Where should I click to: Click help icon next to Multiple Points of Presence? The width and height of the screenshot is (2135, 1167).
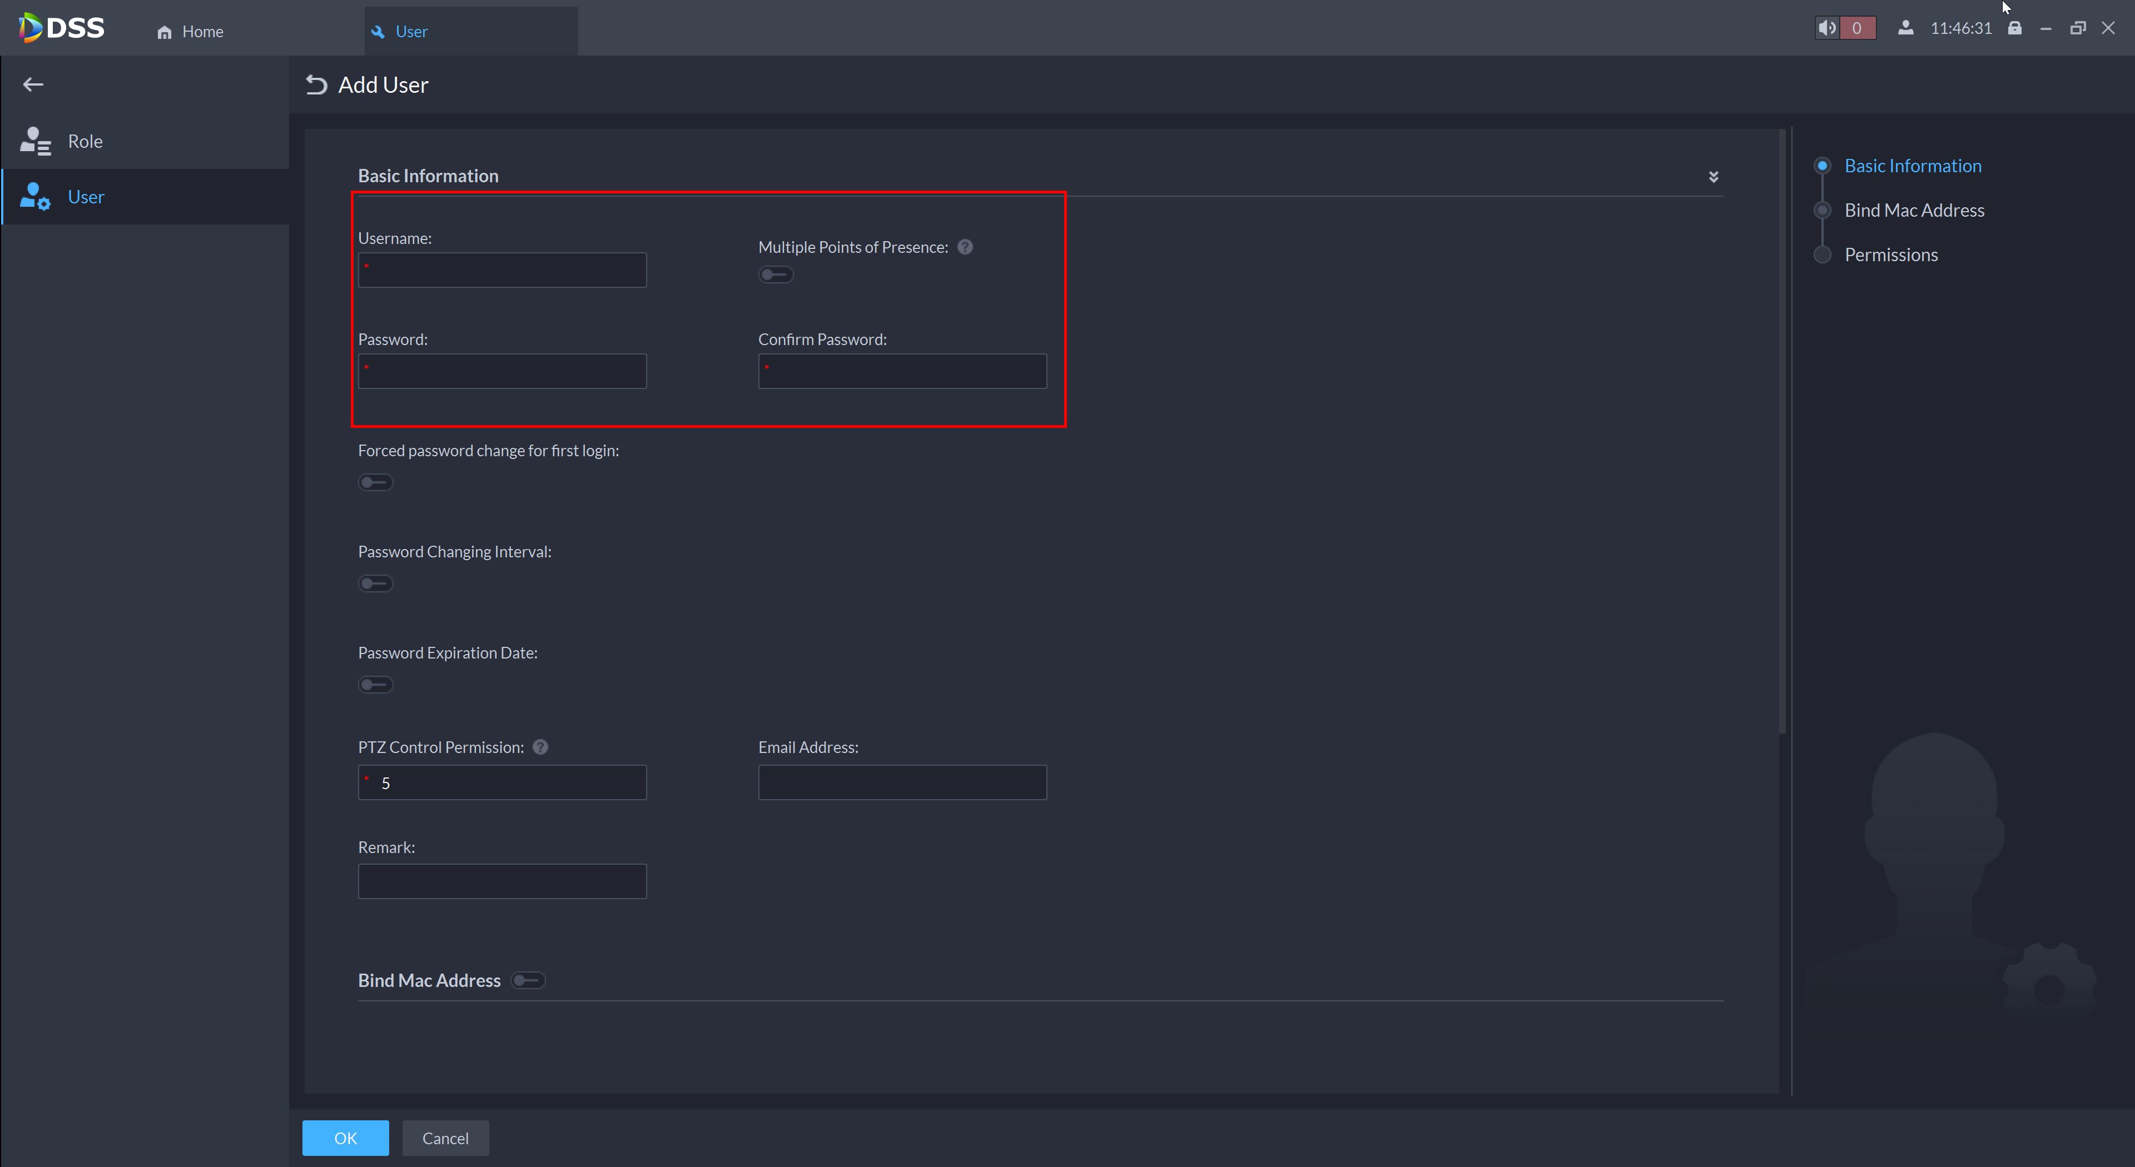(x=965, y=247)
